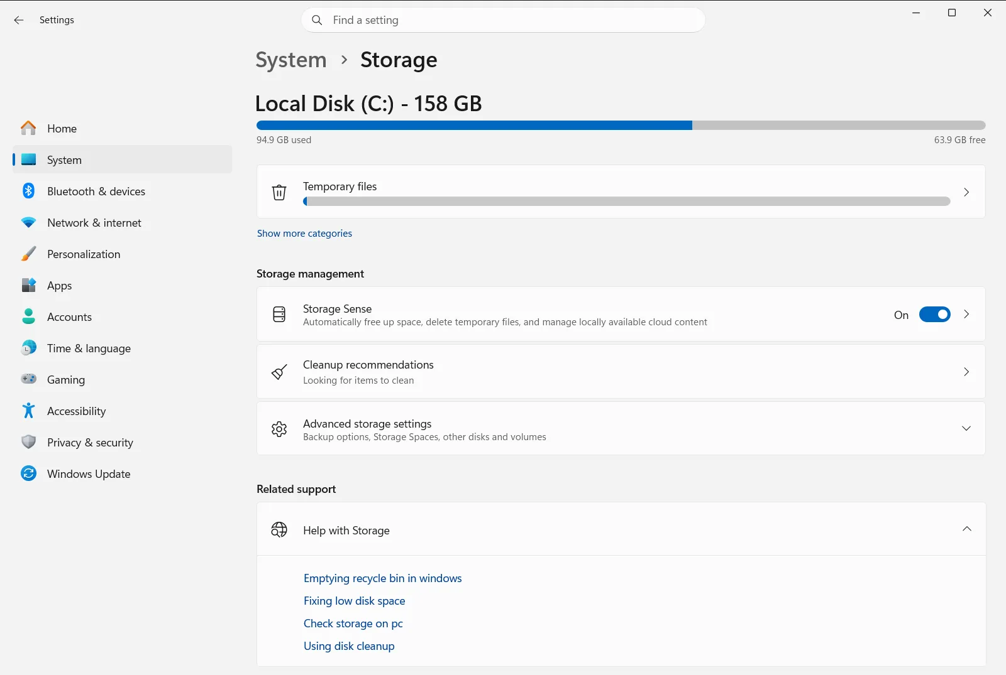Click the Help with Storage title

tap(346, 531)
